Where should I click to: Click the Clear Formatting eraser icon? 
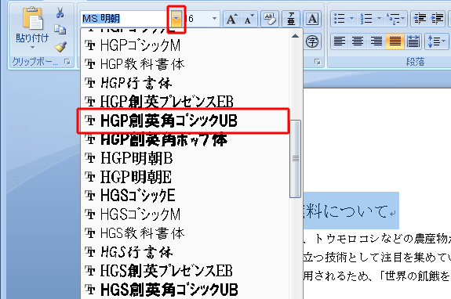(270, 19)
